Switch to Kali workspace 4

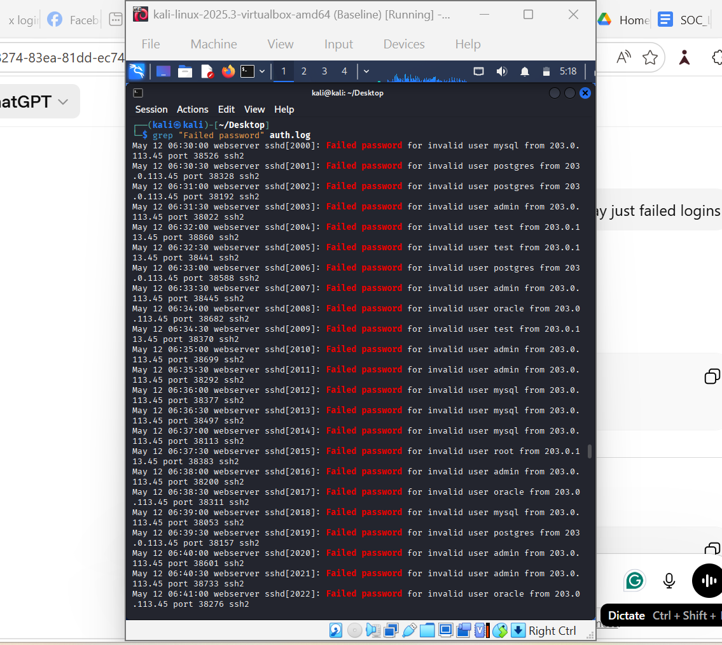tap(344, 71)
